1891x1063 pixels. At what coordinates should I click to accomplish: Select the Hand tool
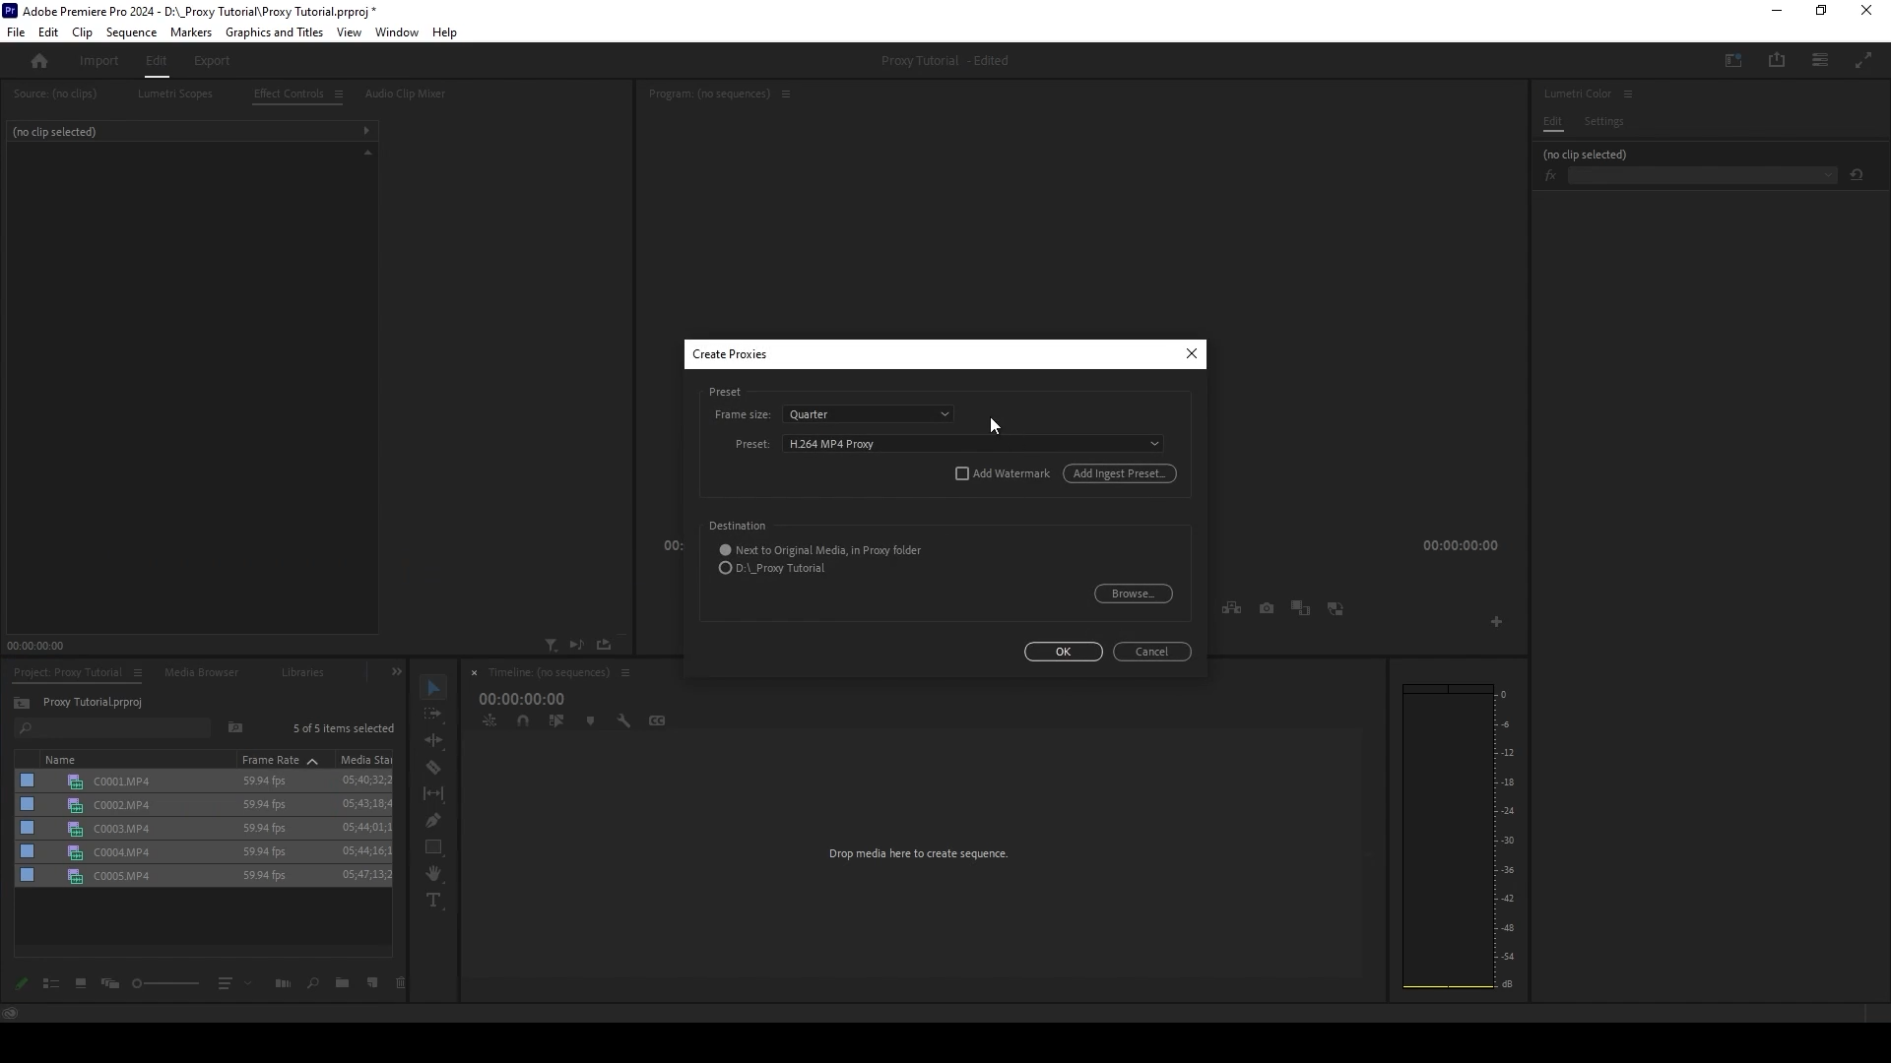point(433,873)
